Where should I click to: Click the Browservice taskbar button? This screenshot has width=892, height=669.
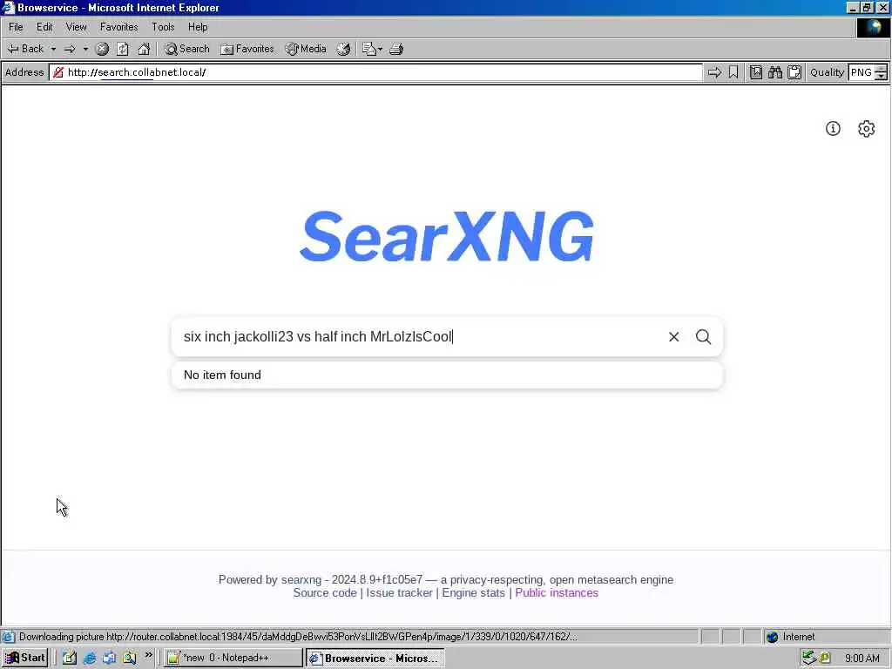click(375, 658)
